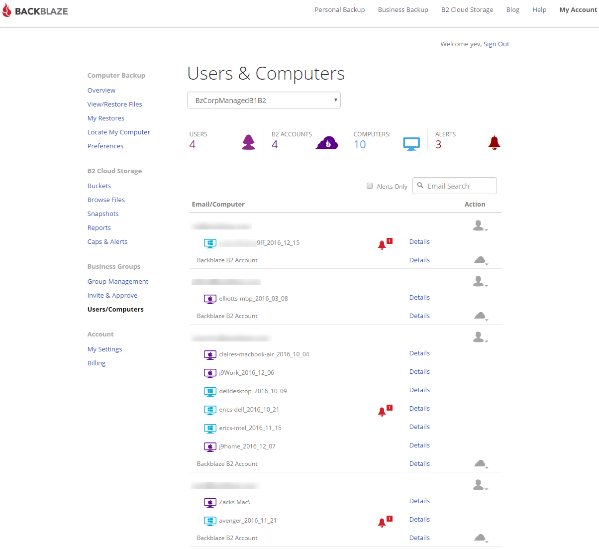The height and width of the screenshot is (549, 599).
Task: Click Mac icon beside Zacks Mac\
Action: [210, 503]
